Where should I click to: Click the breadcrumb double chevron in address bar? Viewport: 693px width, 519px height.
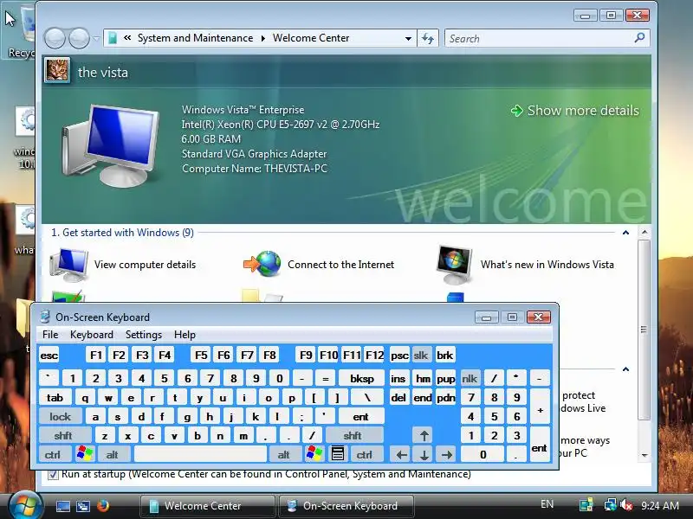[x=127, y=38]
